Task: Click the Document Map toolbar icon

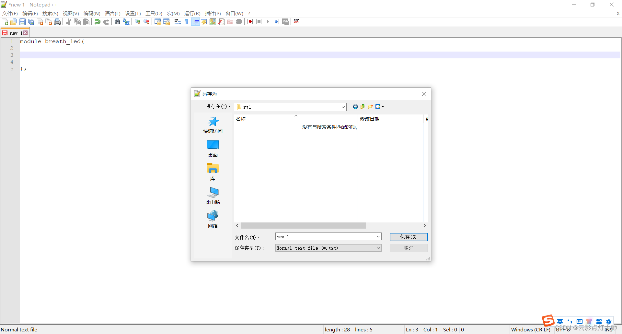Action: (213, 22)
